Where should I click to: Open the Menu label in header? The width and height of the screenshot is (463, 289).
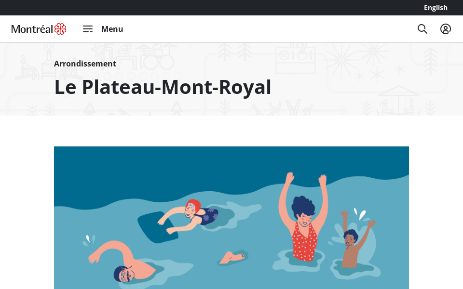[112, 29]
